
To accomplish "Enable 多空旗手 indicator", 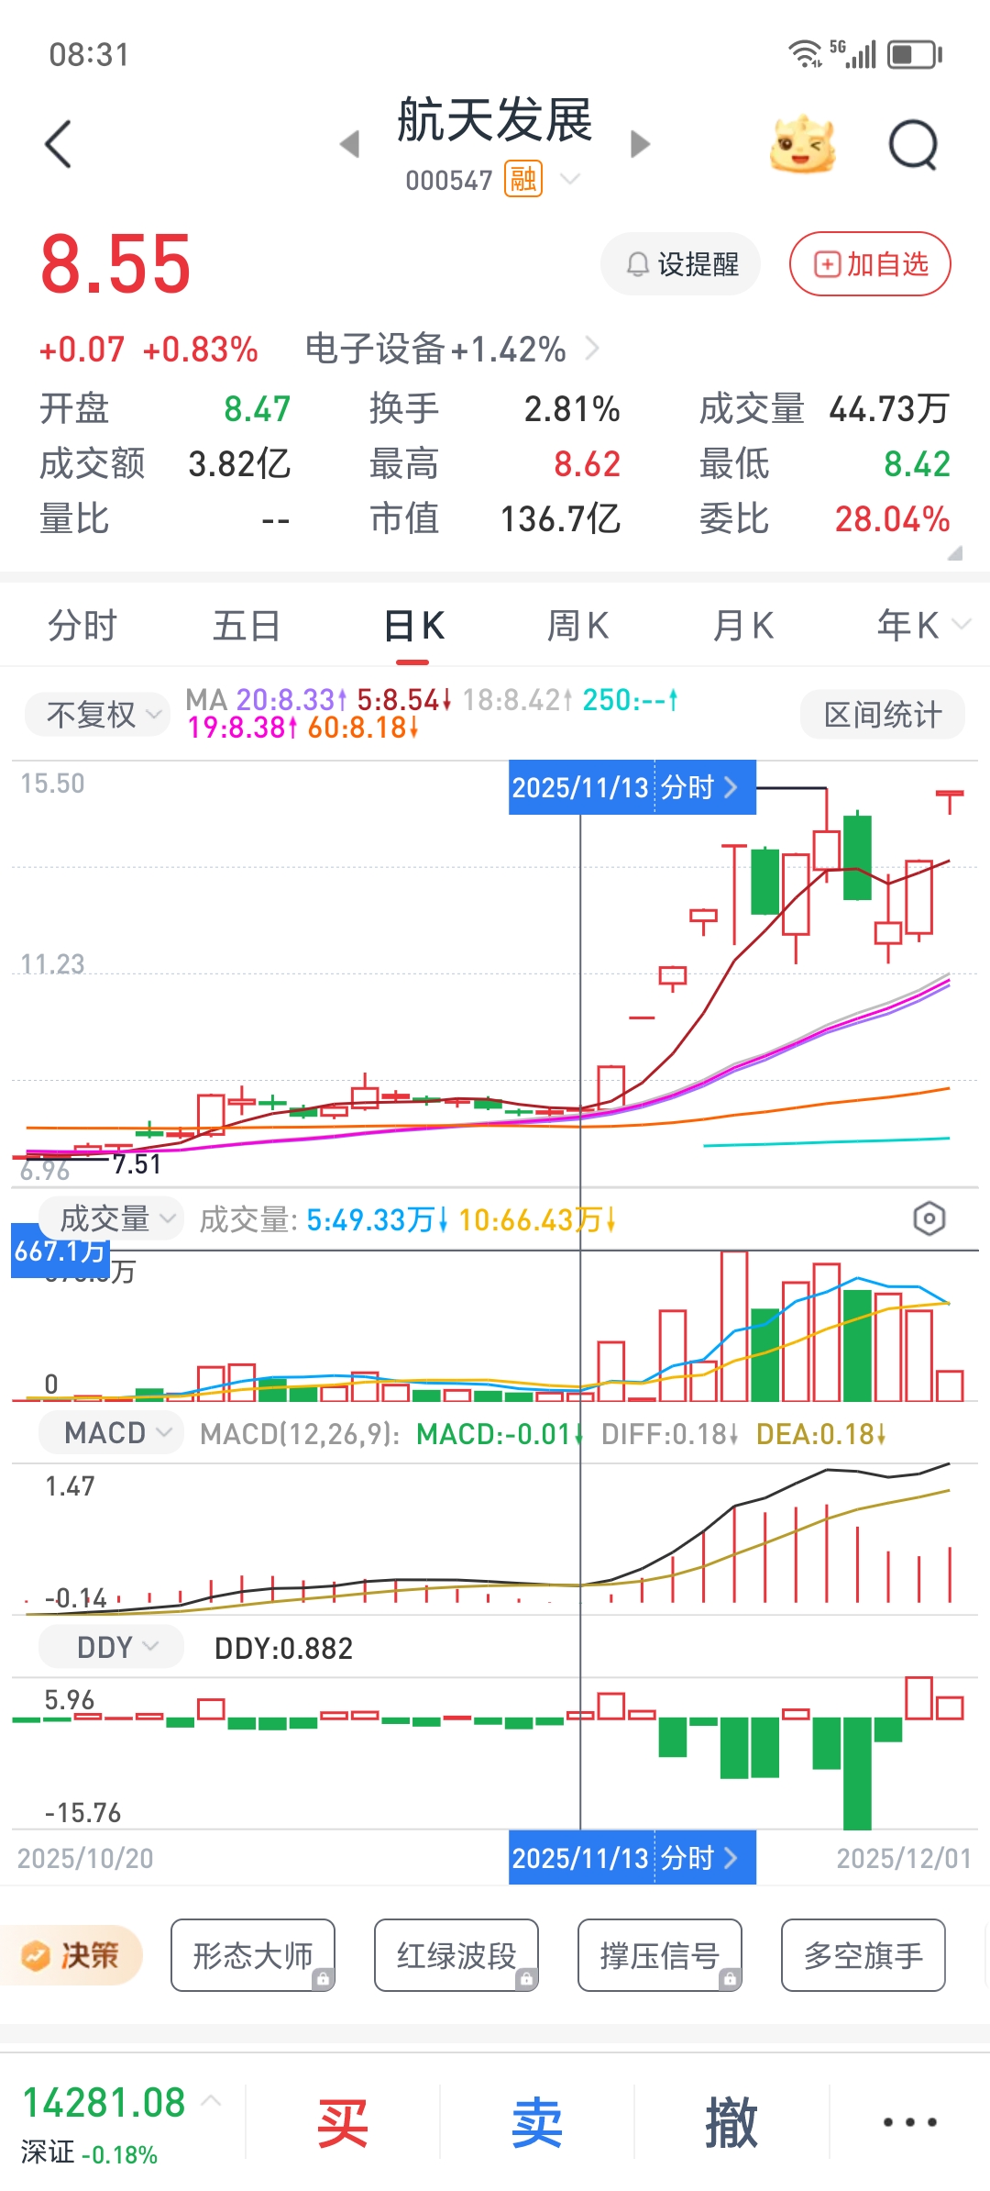I will point(863,1955).
